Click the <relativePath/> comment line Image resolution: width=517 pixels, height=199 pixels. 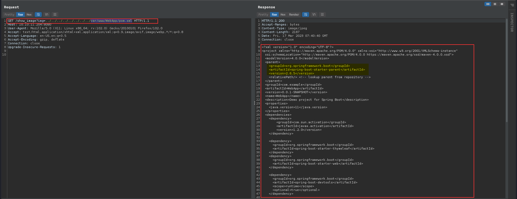pyautogui.click(x=320, y=77)
